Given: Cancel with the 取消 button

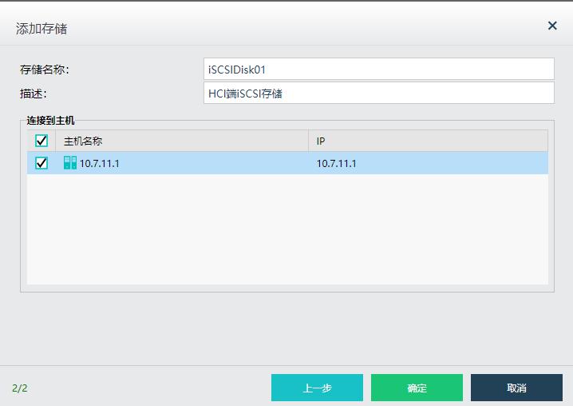Looking at the screenshot, I should pyautogui.click(x=516, y=388).
